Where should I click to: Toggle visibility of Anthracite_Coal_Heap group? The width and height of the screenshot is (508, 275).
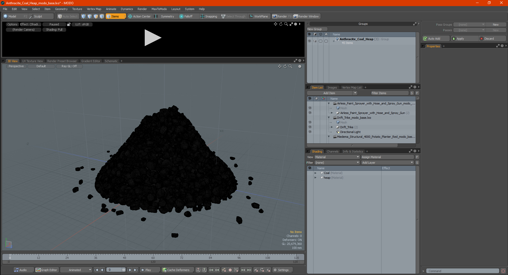pos(309,41)
